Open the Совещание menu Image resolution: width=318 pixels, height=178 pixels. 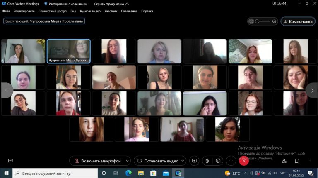129,11
